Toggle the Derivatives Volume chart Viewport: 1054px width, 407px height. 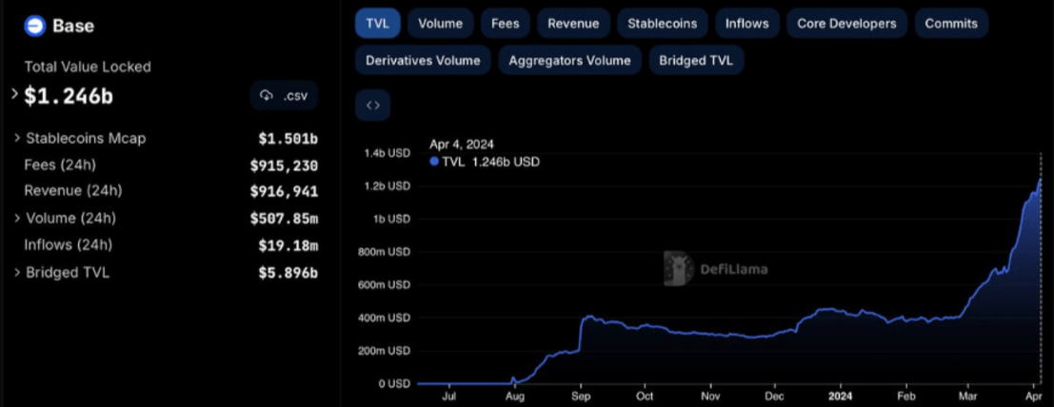(423, 61)
